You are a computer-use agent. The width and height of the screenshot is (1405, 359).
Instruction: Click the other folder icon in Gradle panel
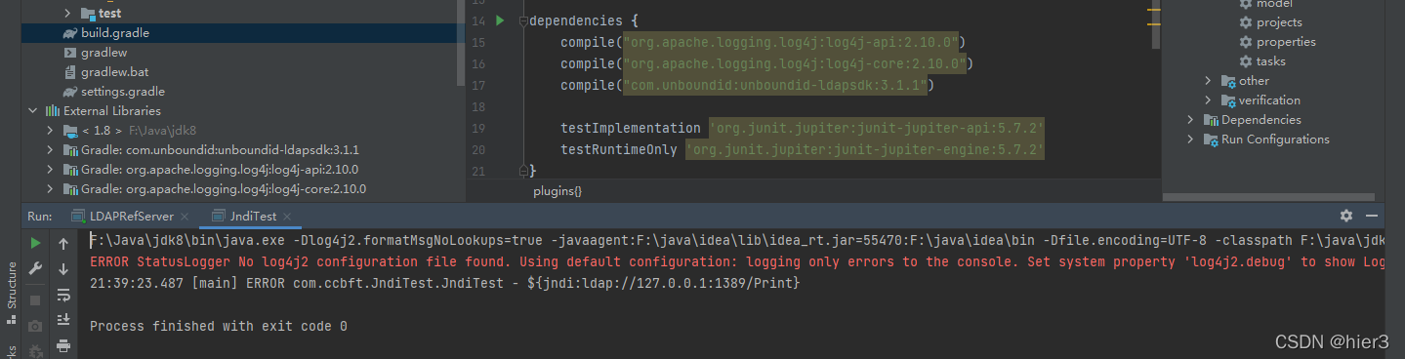(1229, 81)
